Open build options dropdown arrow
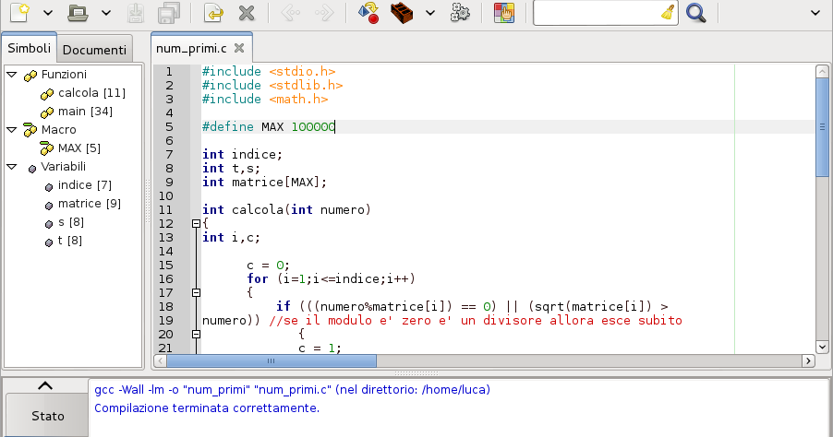The image size is (833, 437). coord(430,13)
